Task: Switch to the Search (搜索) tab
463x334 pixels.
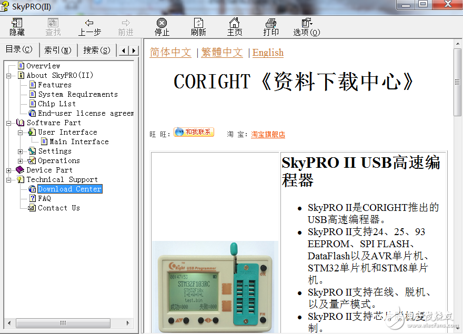Action: (96, 50)
